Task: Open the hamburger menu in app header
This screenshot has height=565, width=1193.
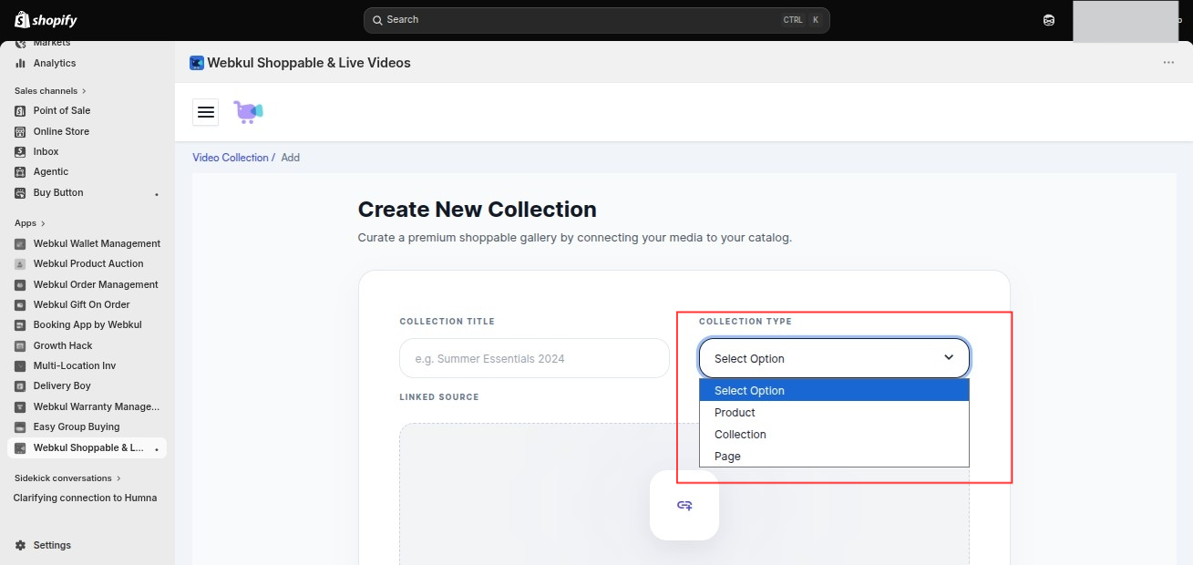Action: pyautogui.click(x=206, y=111)
